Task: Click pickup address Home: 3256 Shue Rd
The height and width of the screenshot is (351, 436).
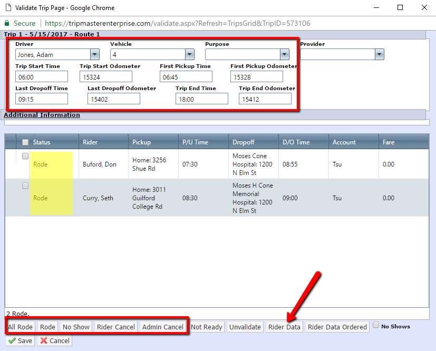Action: [x=149, y=164]
